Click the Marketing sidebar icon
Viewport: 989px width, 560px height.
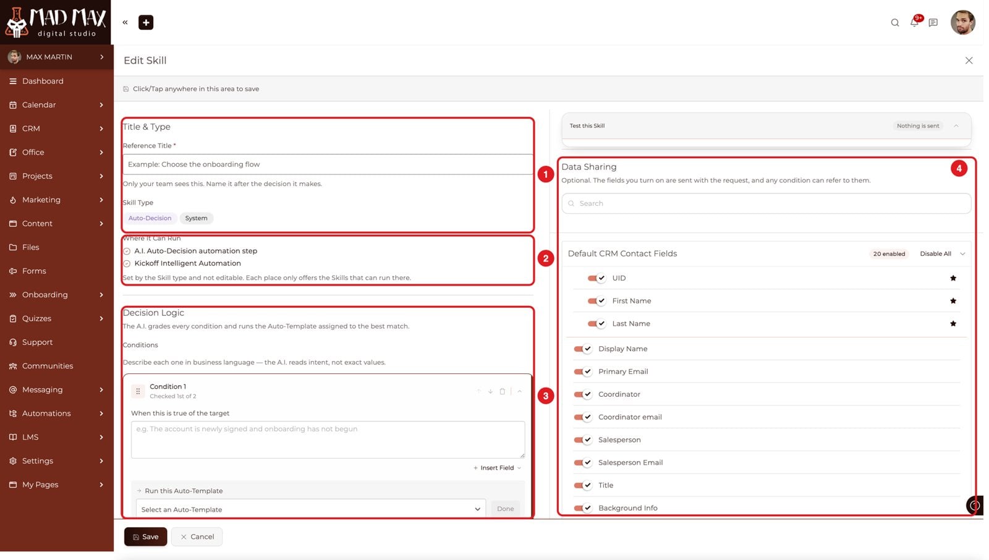13,200
